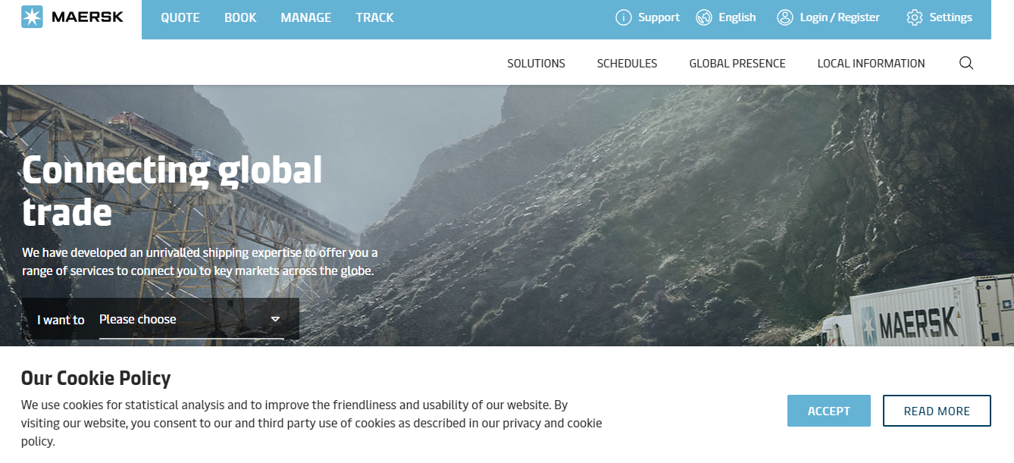Screen dimensions: 1014x463
Task: Click the Login / Register link
Action: (x=840, y=17)
